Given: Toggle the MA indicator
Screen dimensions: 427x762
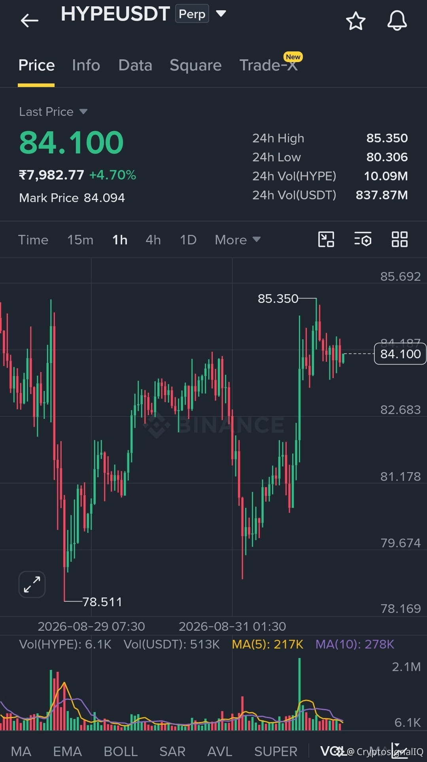Looking at the screenshot, I should click(21, 751).
